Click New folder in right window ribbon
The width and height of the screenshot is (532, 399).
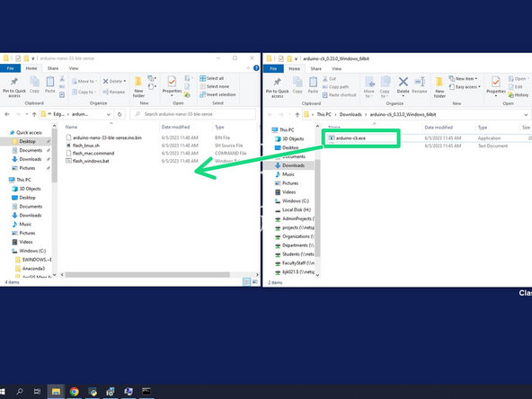tap(439, 87)
